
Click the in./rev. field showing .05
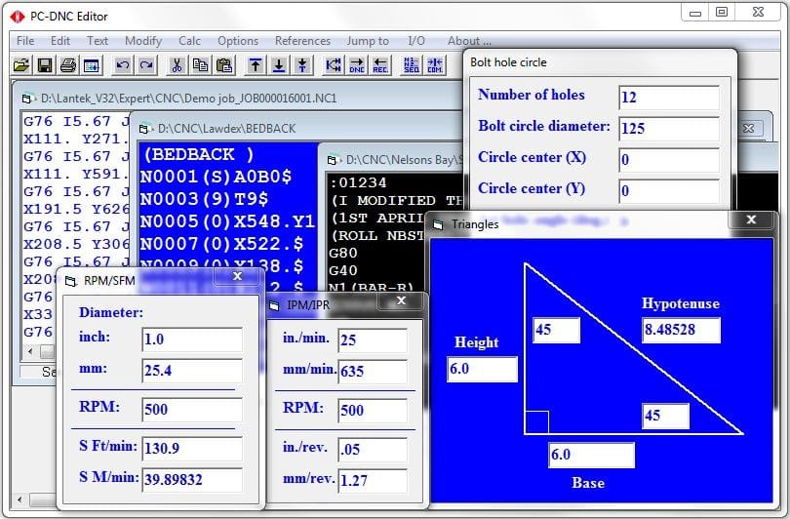coord(373,450)
